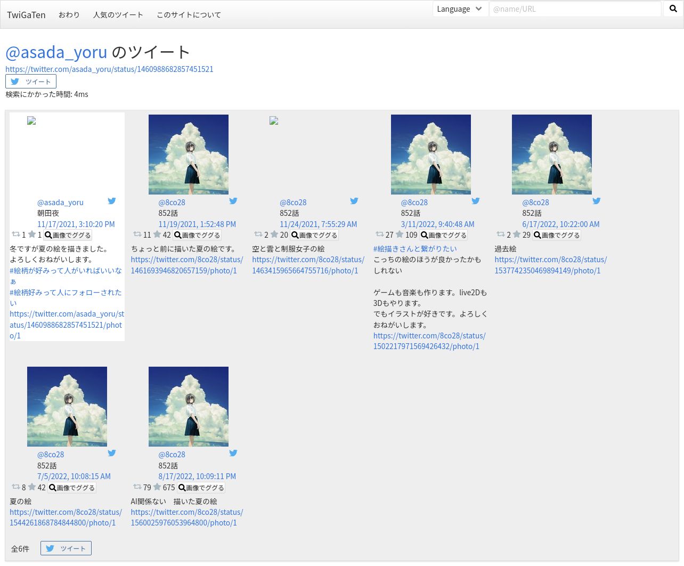Open the Twitter bird icon on the 6/17/2022 card
Viewport: 684px width, 566px height.
tap(597, 201)
